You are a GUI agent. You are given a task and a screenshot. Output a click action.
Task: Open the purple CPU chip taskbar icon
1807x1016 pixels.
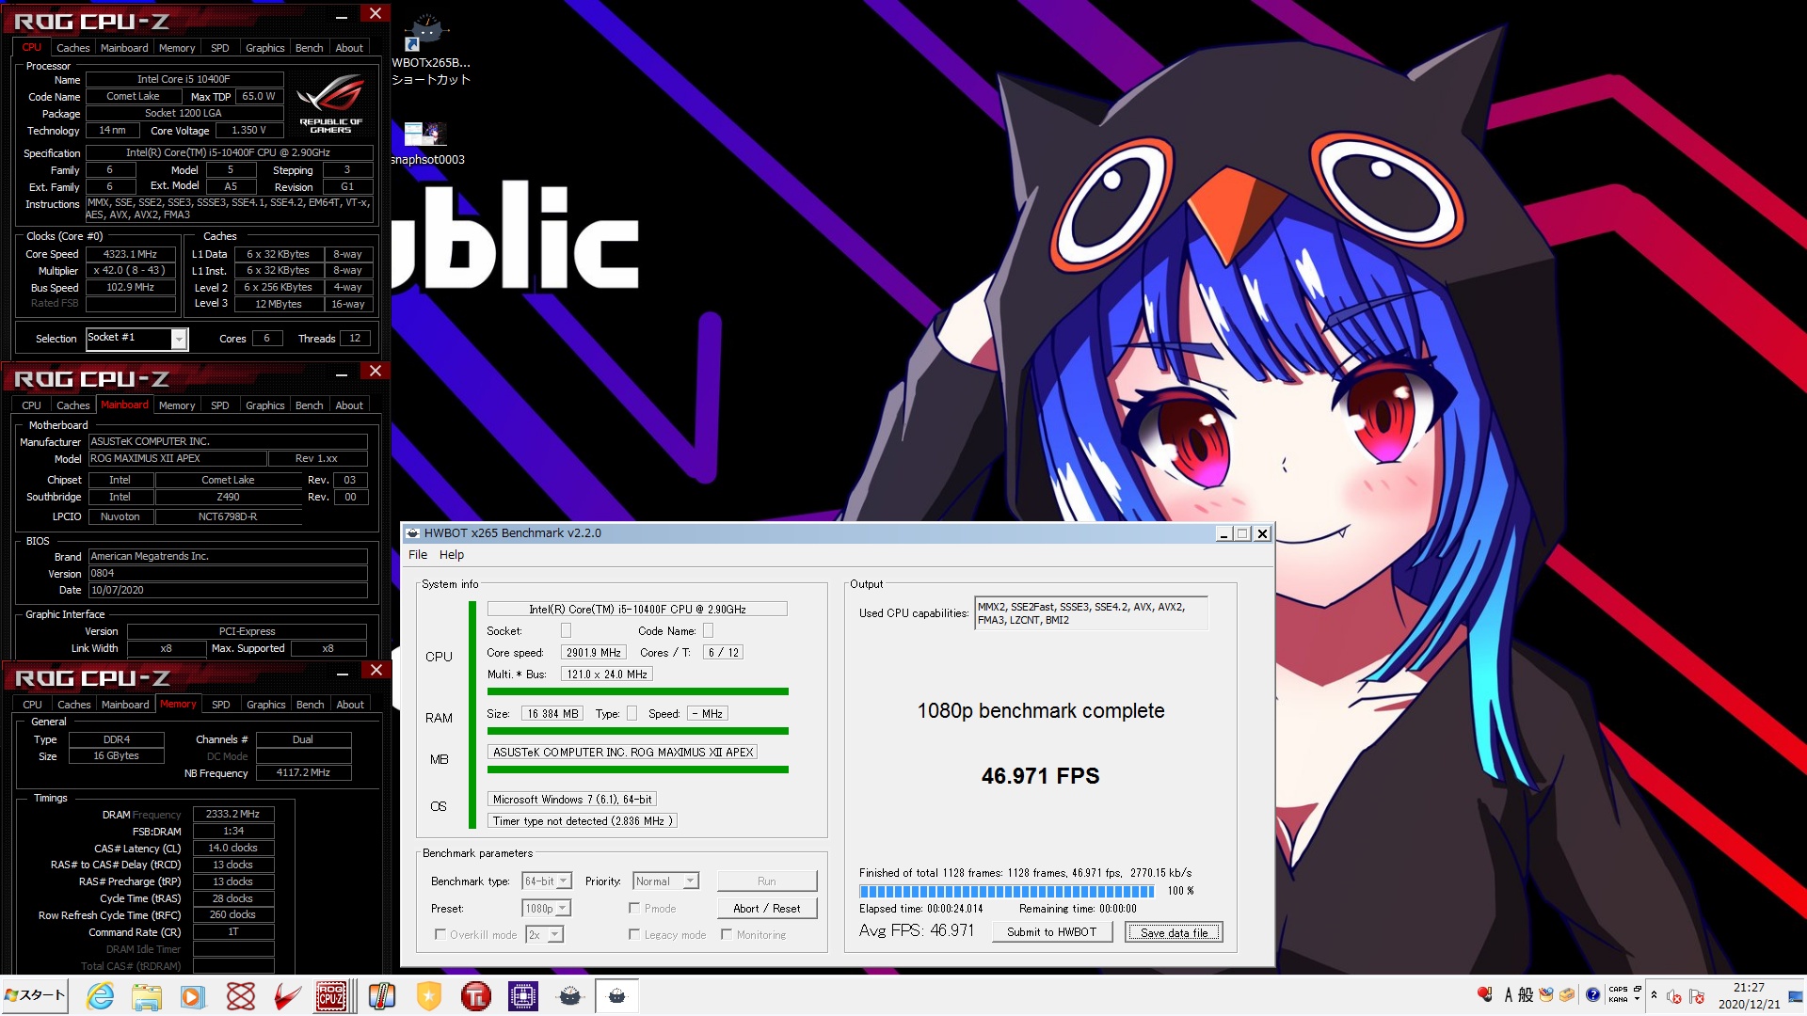point(522,996)
